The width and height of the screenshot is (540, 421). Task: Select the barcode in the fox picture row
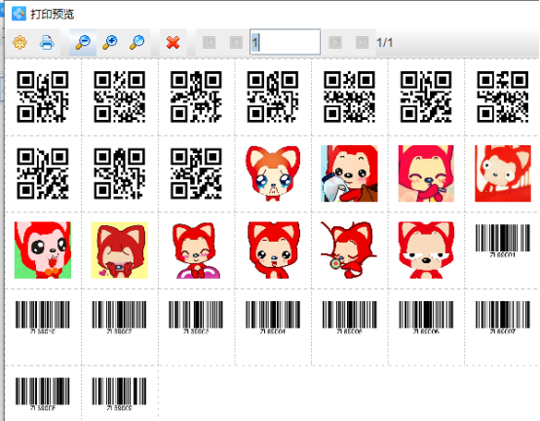click(x=503, y=241)
